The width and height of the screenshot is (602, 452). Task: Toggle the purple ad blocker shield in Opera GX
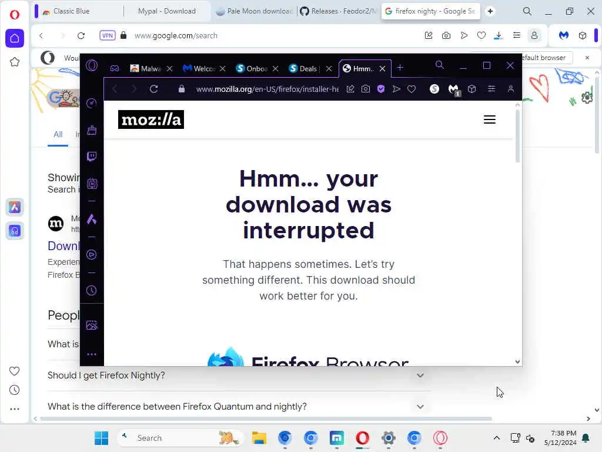[381, 89]
